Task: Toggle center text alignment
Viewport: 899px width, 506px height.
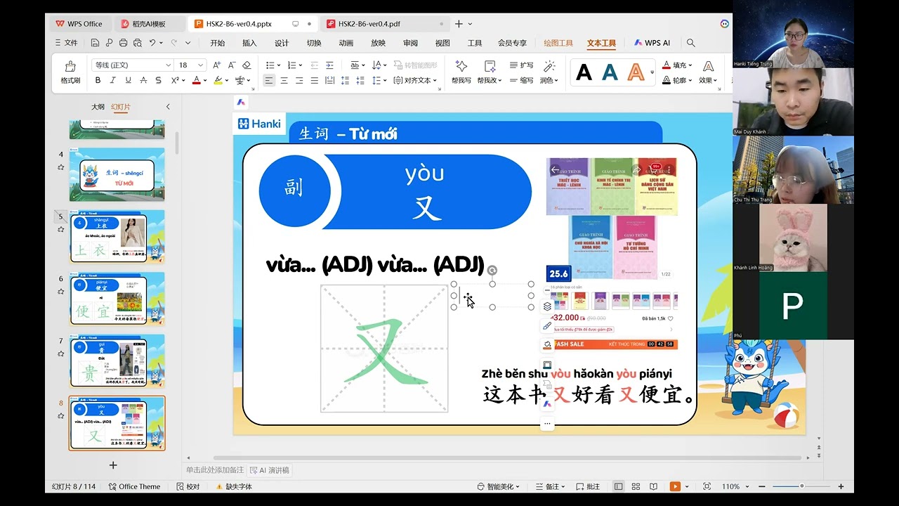Action: click(x=284, y=80)
